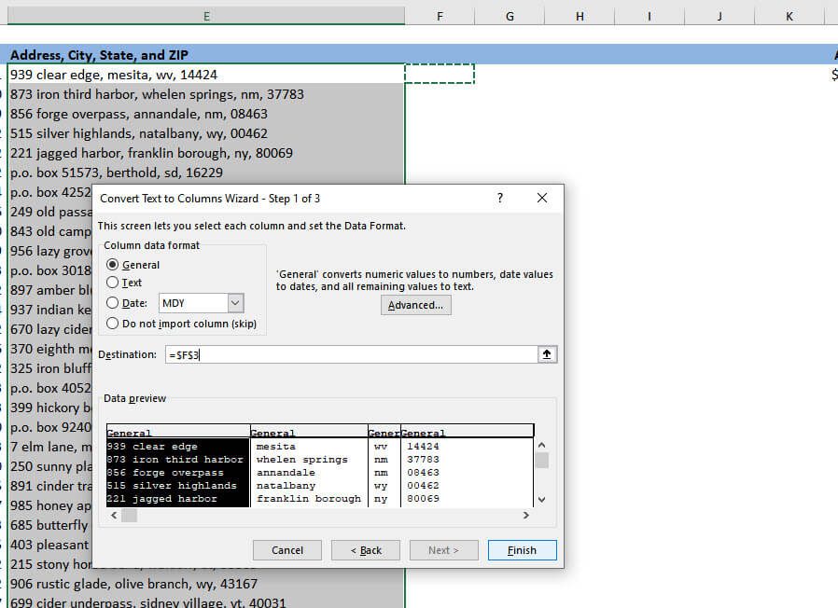Click the Back button
This screenshot has width=838, height=608.
pos(365,549)
